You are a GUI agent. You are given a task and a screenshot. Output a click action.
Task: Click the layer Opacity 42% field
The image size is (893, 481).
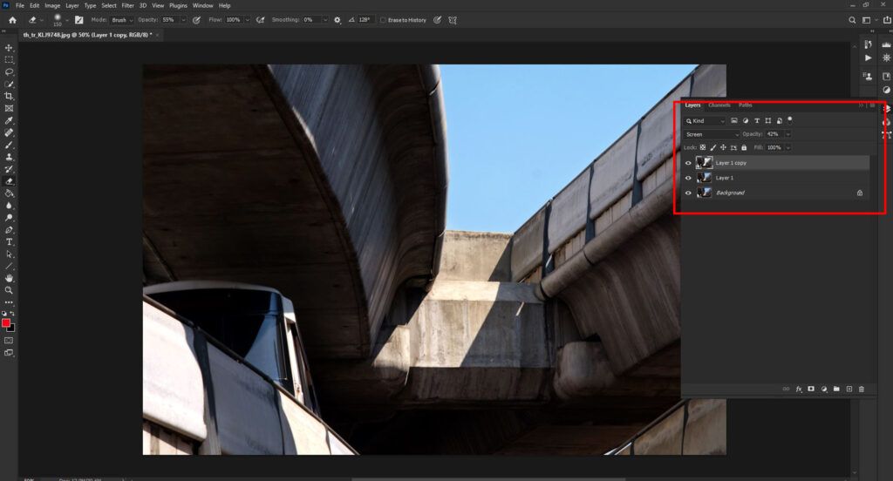(774, 134)
